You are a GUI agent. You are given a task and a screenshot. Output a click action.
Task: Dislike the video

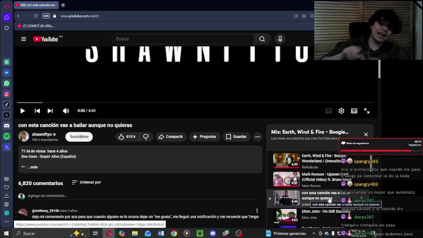pyautogui.click(x=146, y=137)
